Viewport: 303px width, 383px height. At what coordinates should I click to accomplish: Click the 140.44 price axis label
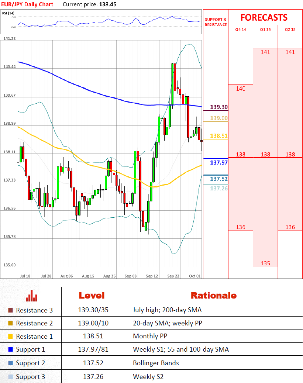pos(10,67)
